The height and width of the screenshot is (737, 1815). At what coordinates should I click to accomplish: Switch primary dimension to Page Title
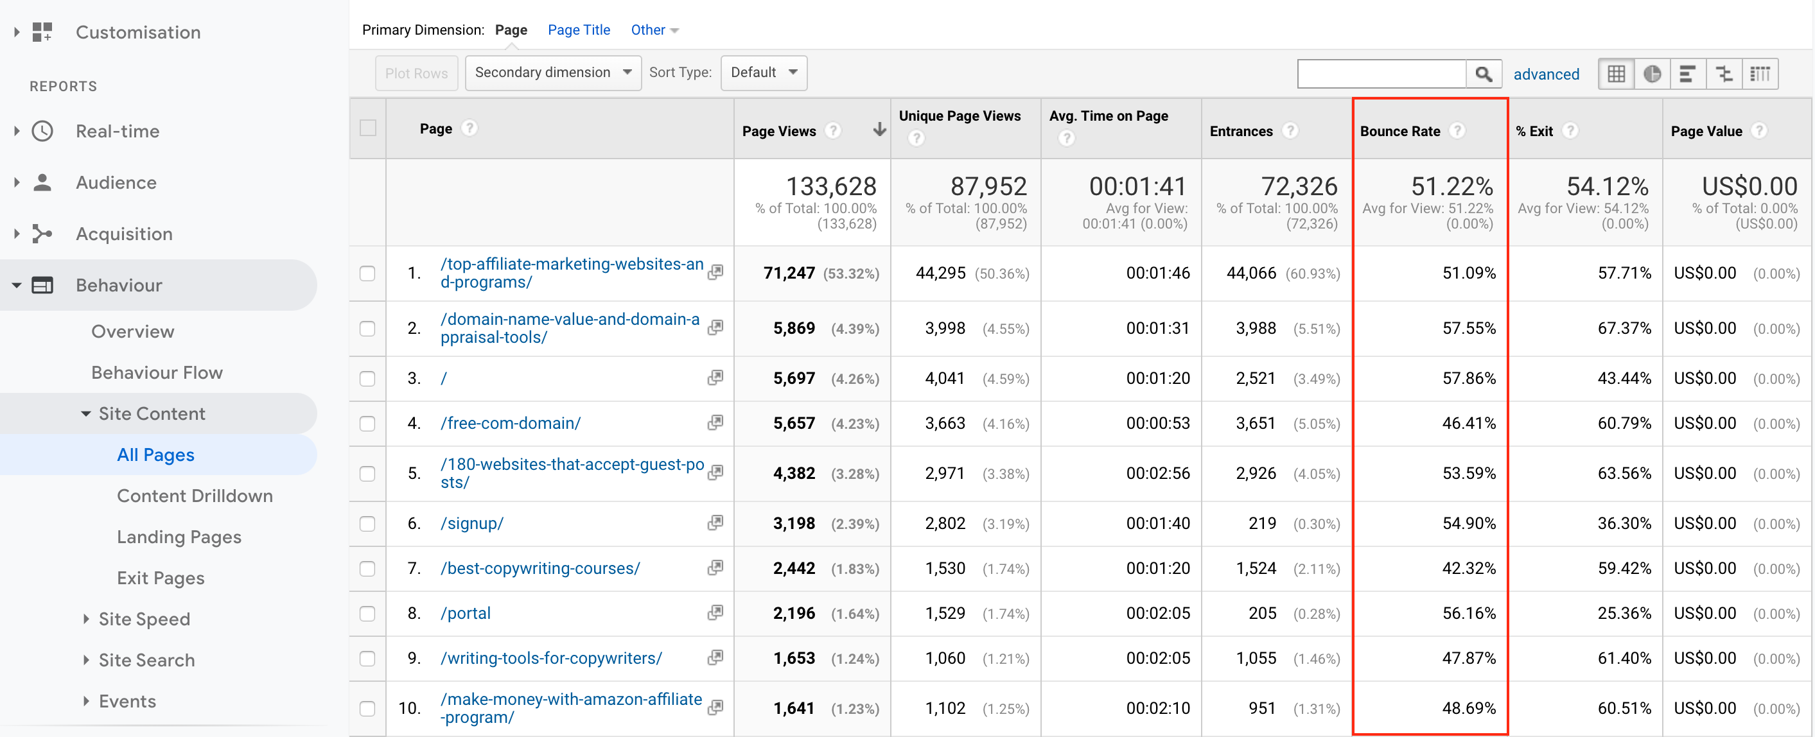coord(579,30)
